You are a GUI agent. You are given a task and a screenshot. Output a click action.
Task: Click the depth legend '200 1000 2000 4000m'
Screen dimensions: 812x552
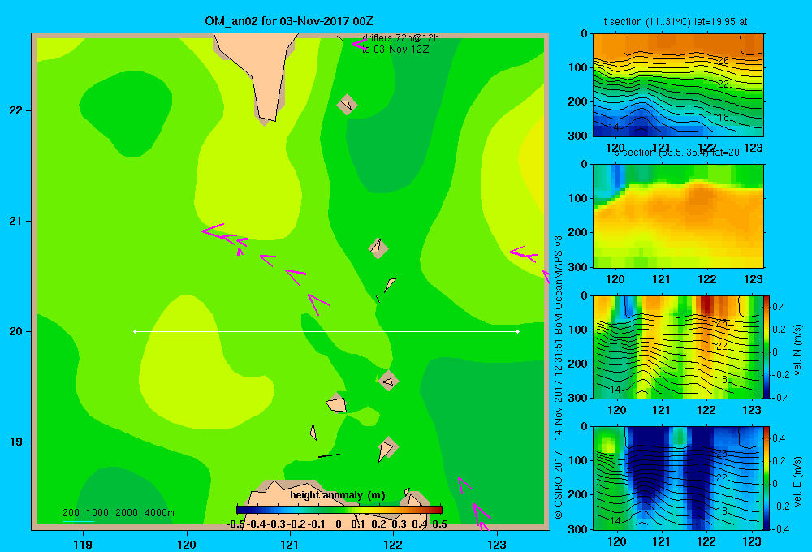point(118,513)
